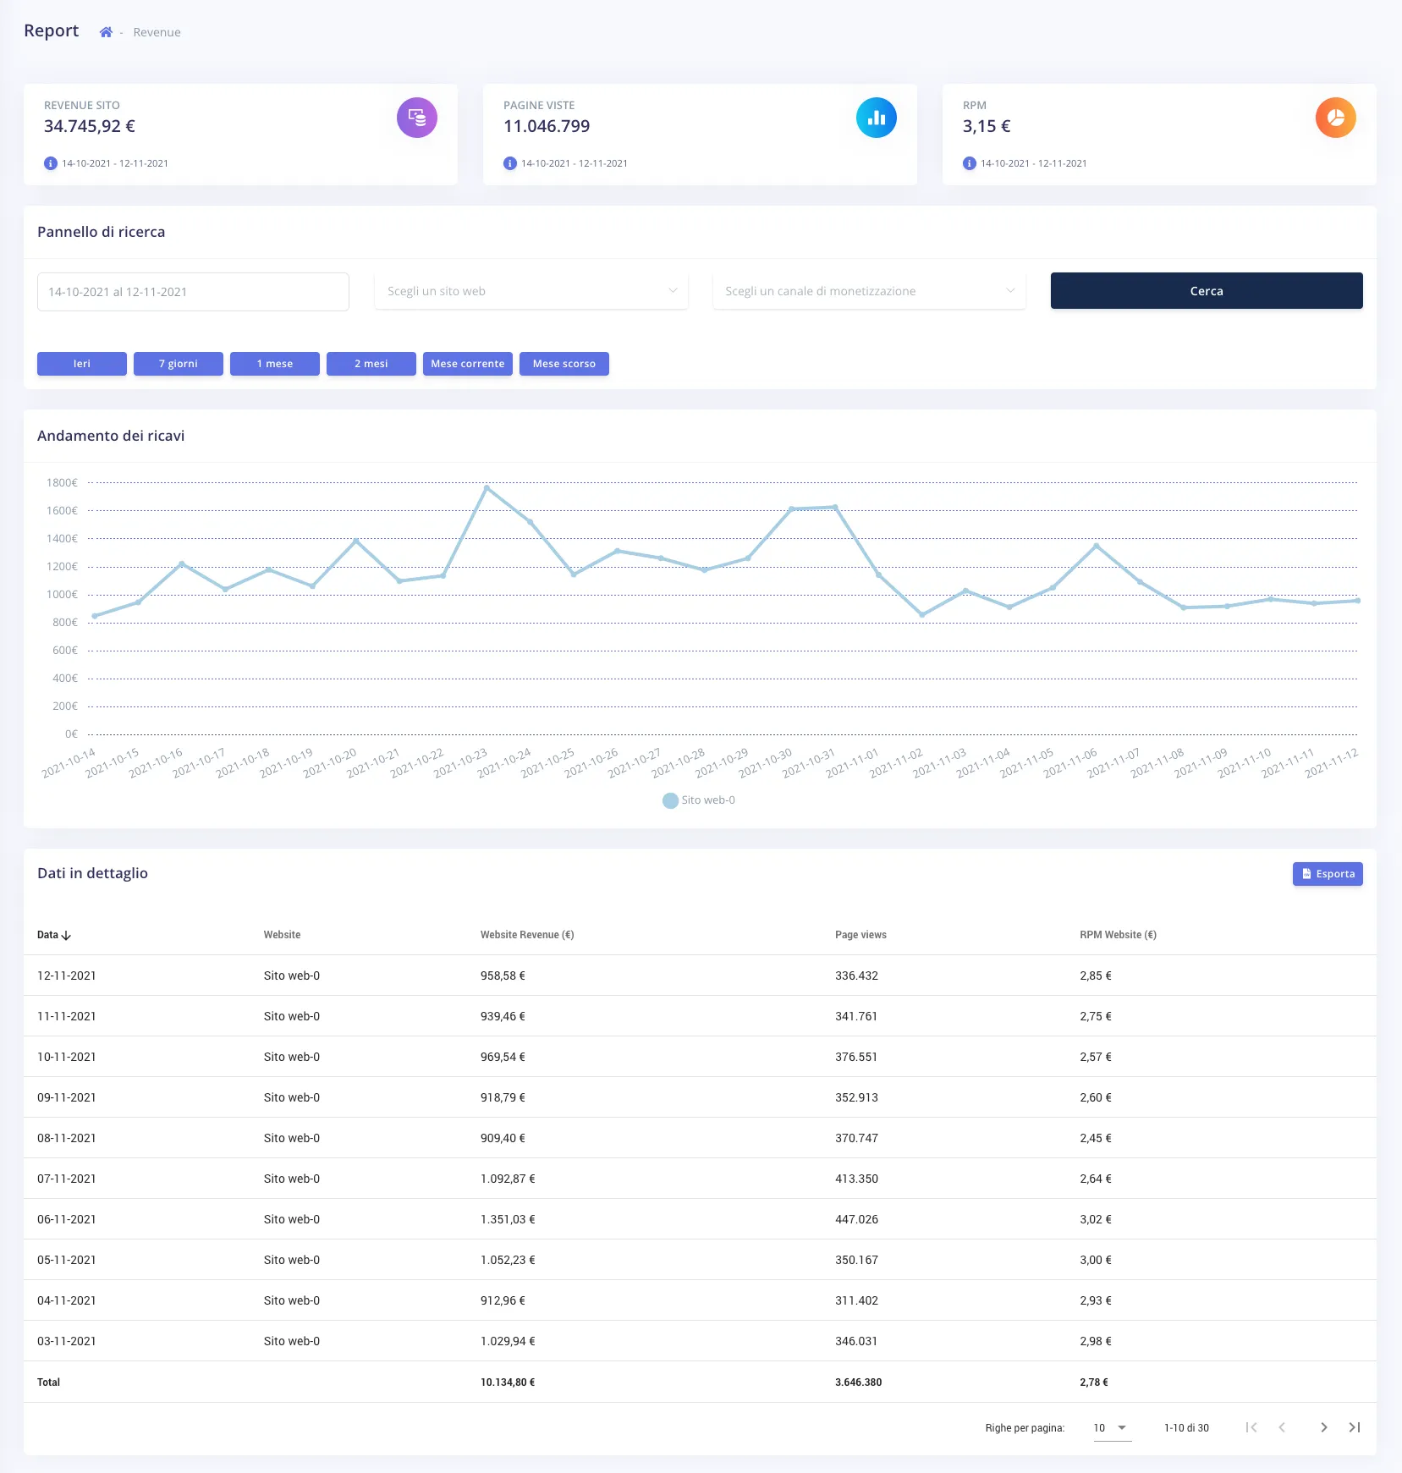The image size is (1402, 1473).
Task: Sort by Website Revenue (€) header
Action: point(527,935)
